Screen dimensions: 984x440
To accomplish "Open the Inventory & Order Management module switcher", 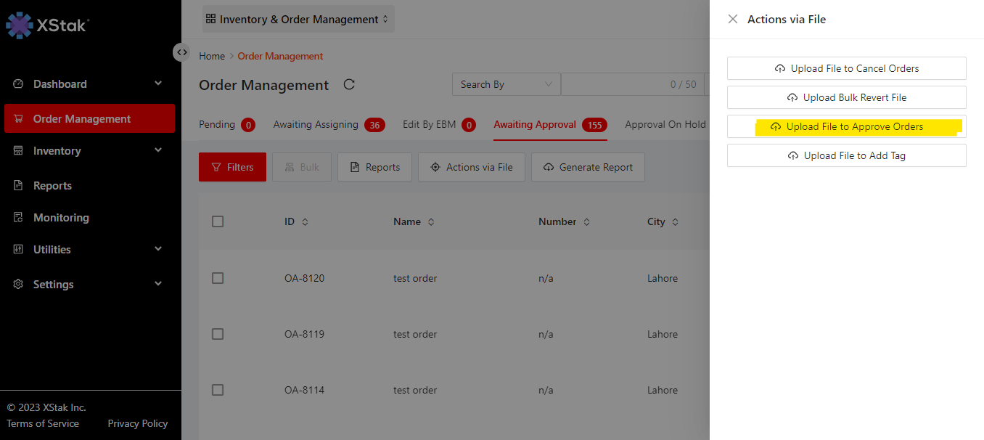I will click(298, 20).
